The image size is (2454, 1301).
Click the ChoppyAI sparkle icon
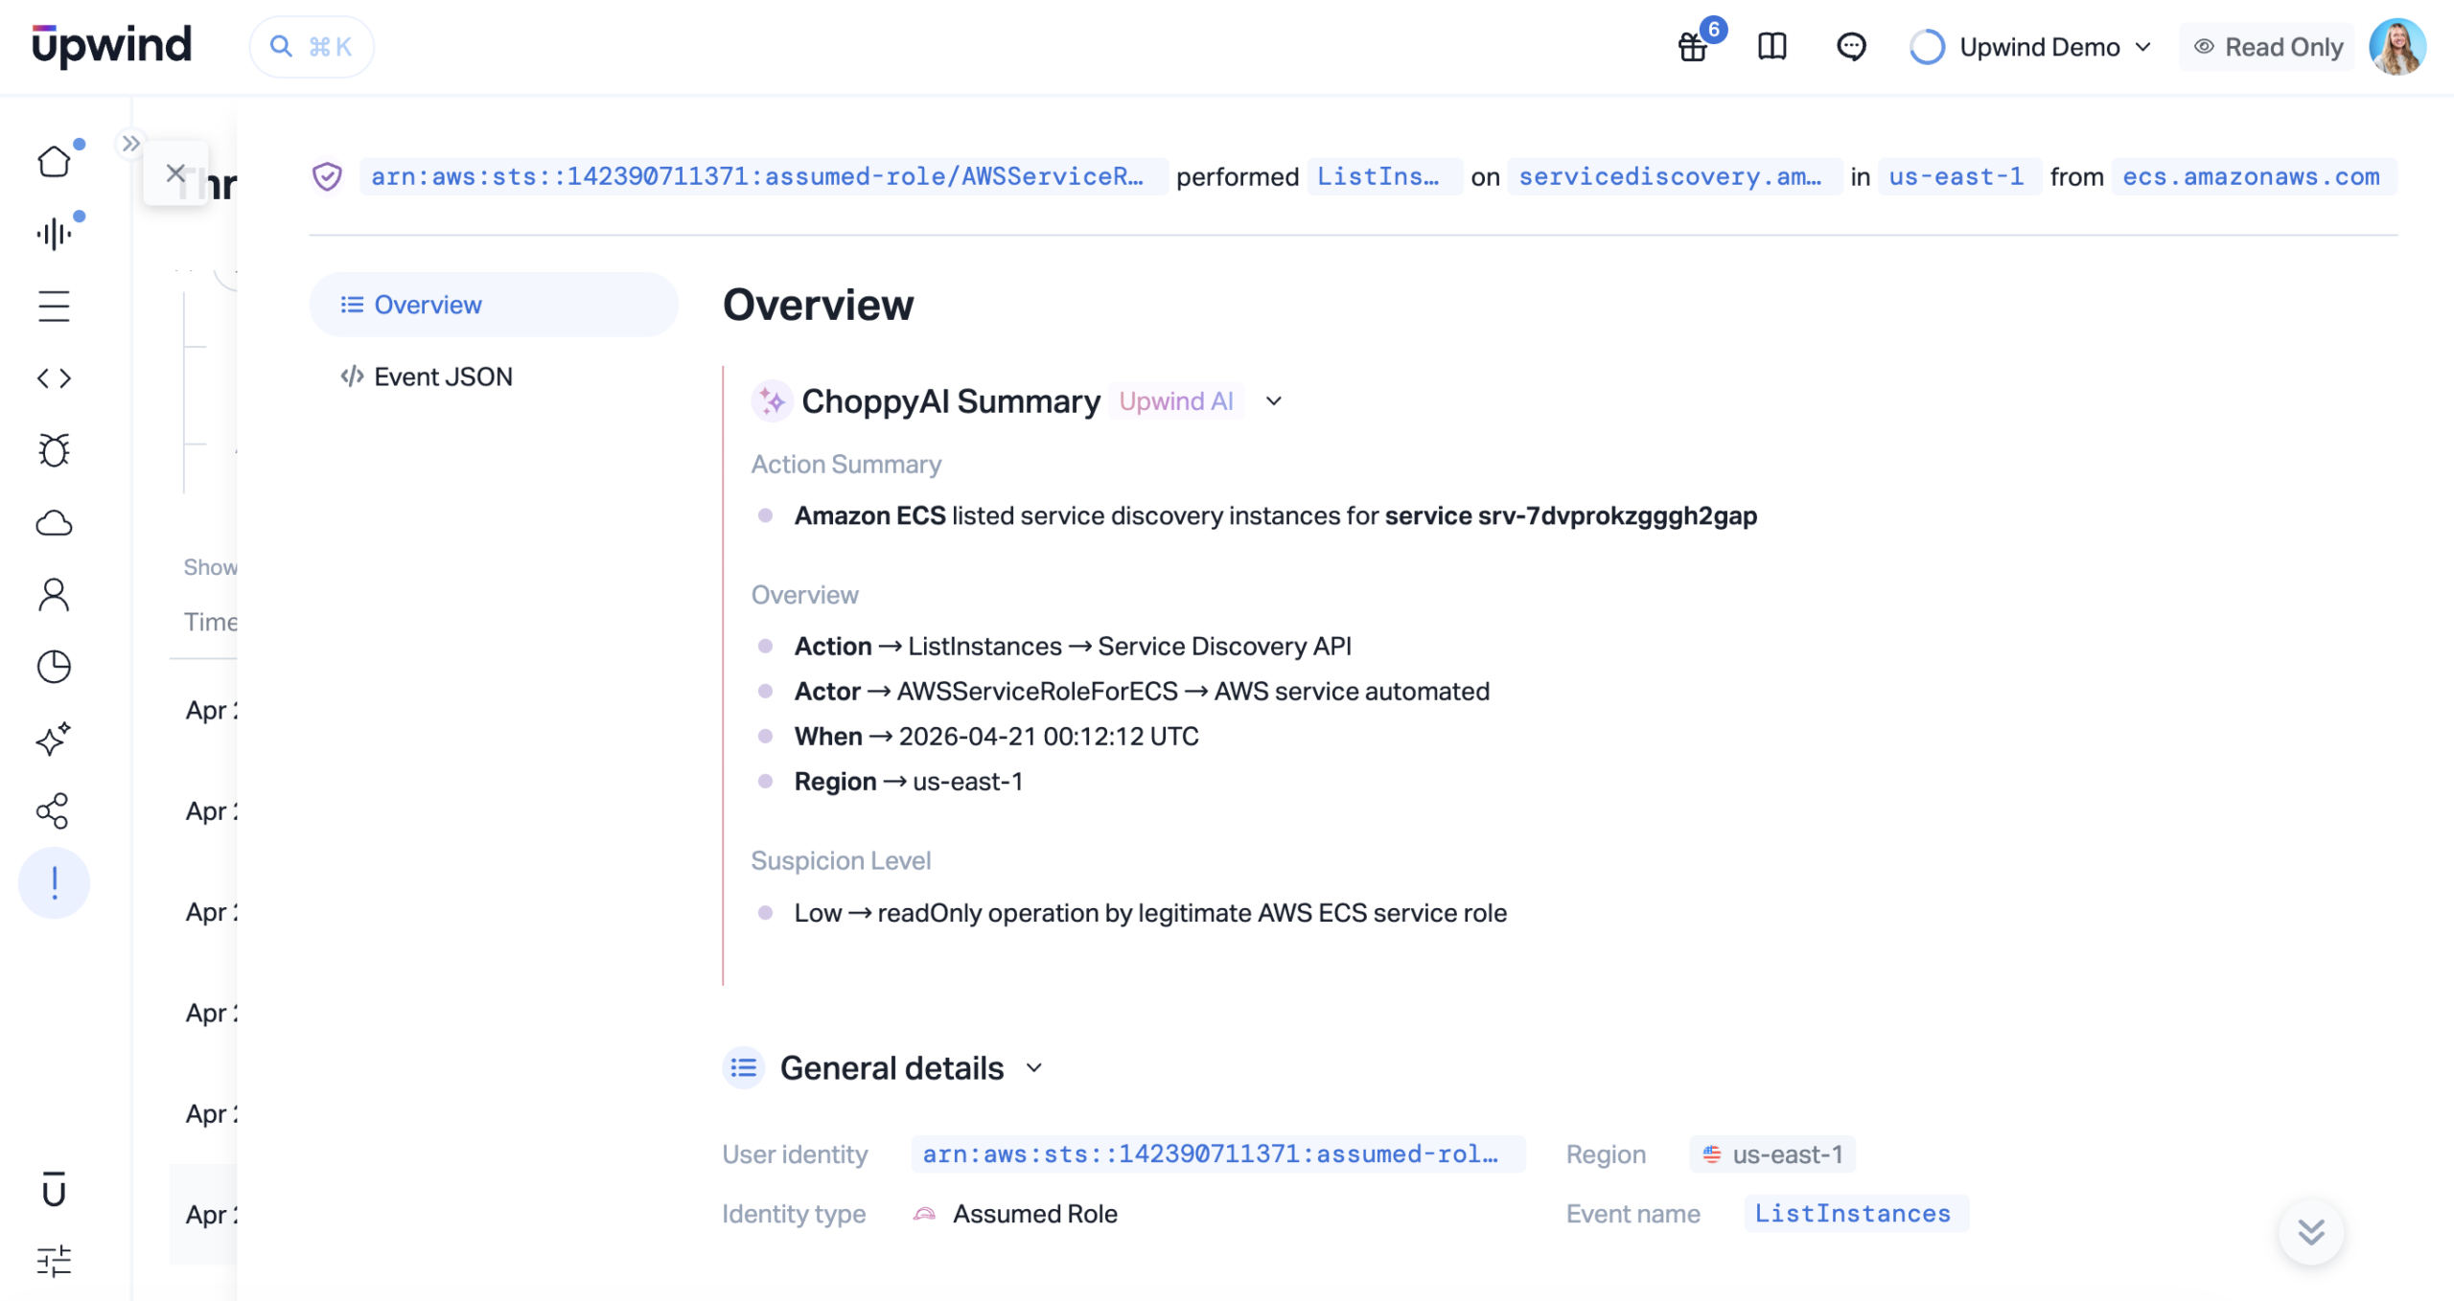(x=773, y=401)
